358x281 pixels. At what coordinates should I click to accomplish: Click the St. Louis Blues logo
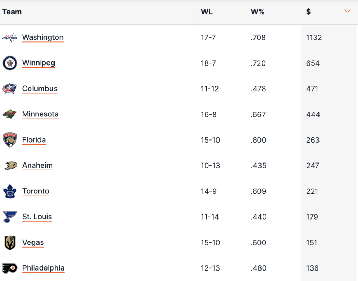(10, 217)
